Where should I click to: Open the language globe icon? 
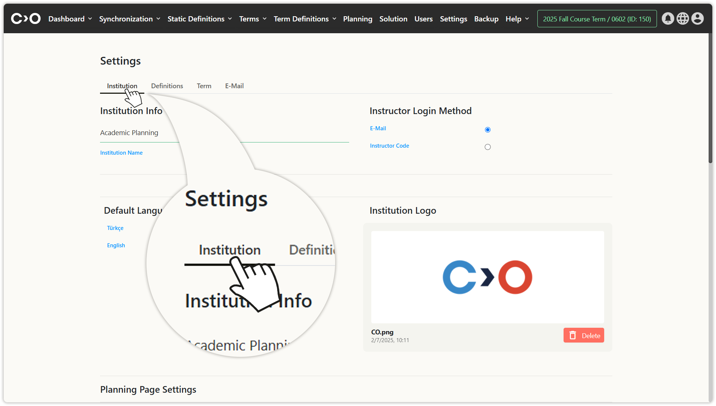682,18
